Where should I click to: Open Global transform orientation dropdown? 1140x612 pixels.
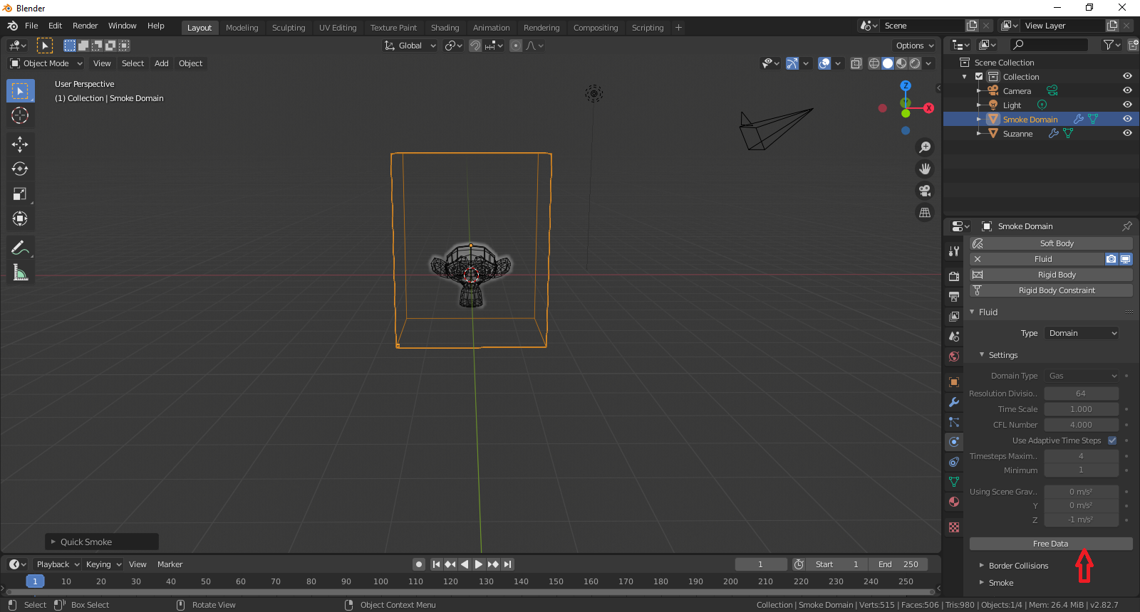point(410,46)
